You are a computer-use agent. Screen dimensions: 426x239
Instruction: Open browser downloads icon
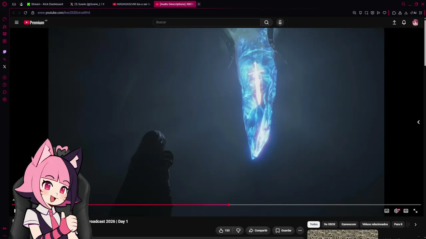[x=406, y=13]
